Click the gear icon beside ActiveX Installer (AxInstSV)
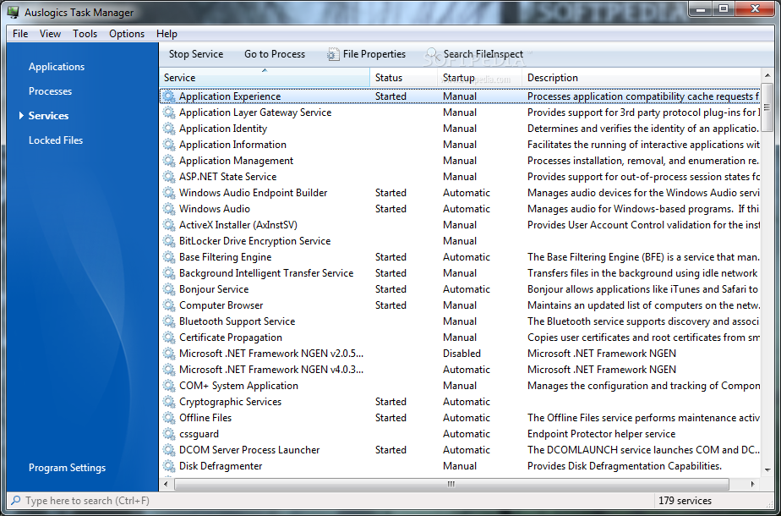The width and height of the screenshot is (781, 516). click(x=169, y=225)
